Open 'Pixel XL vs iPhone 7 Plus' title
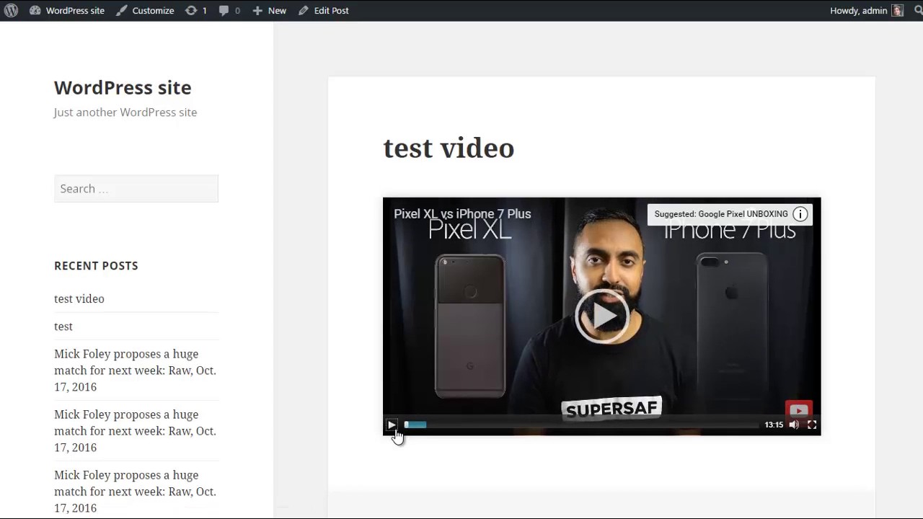Viewport: 923px width, 519px height. 462,213
